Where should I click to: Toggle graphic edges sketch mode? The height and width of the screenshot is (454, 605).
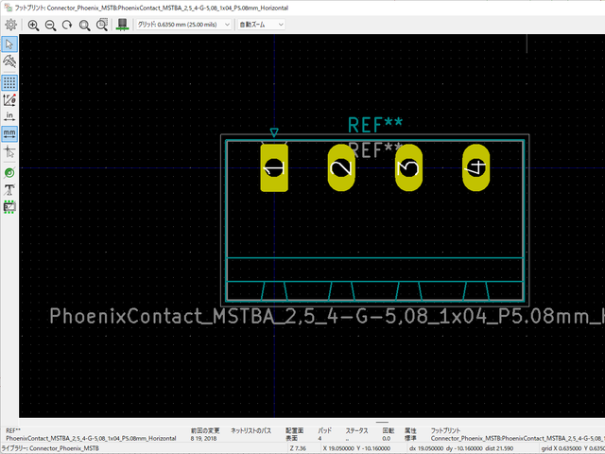click(x=9, y=207)
